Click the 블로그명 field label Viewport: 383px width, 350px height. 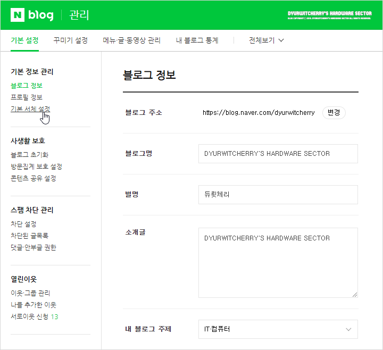tap(139, 153)
